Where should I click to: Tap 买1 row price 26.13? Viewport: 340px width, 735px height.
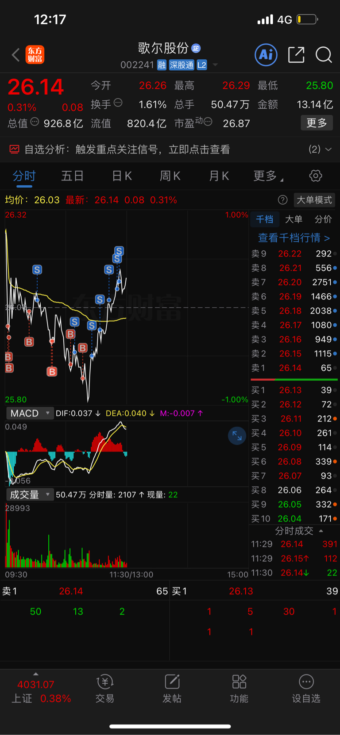click(x=290, y=390)
